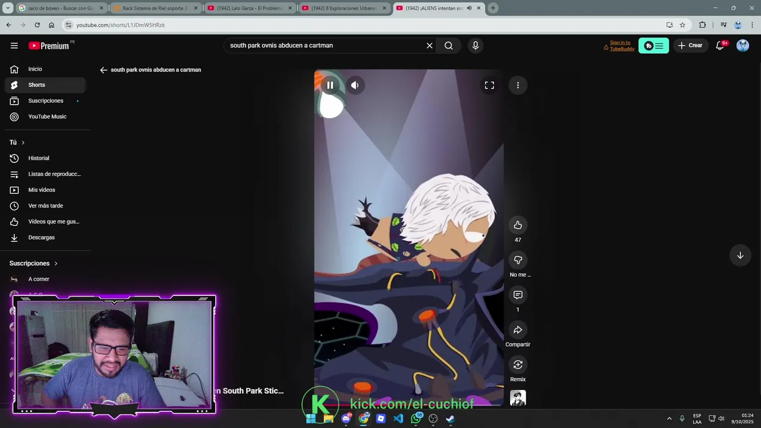Click Sign in to TubeBuddy
This screenshot has width=761, height=428.
(622, 46)
